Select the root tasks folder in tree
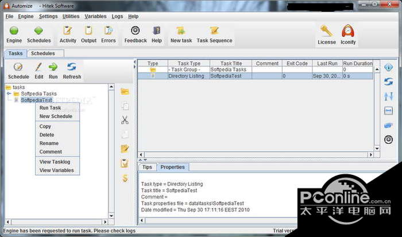 coord(16,87)
